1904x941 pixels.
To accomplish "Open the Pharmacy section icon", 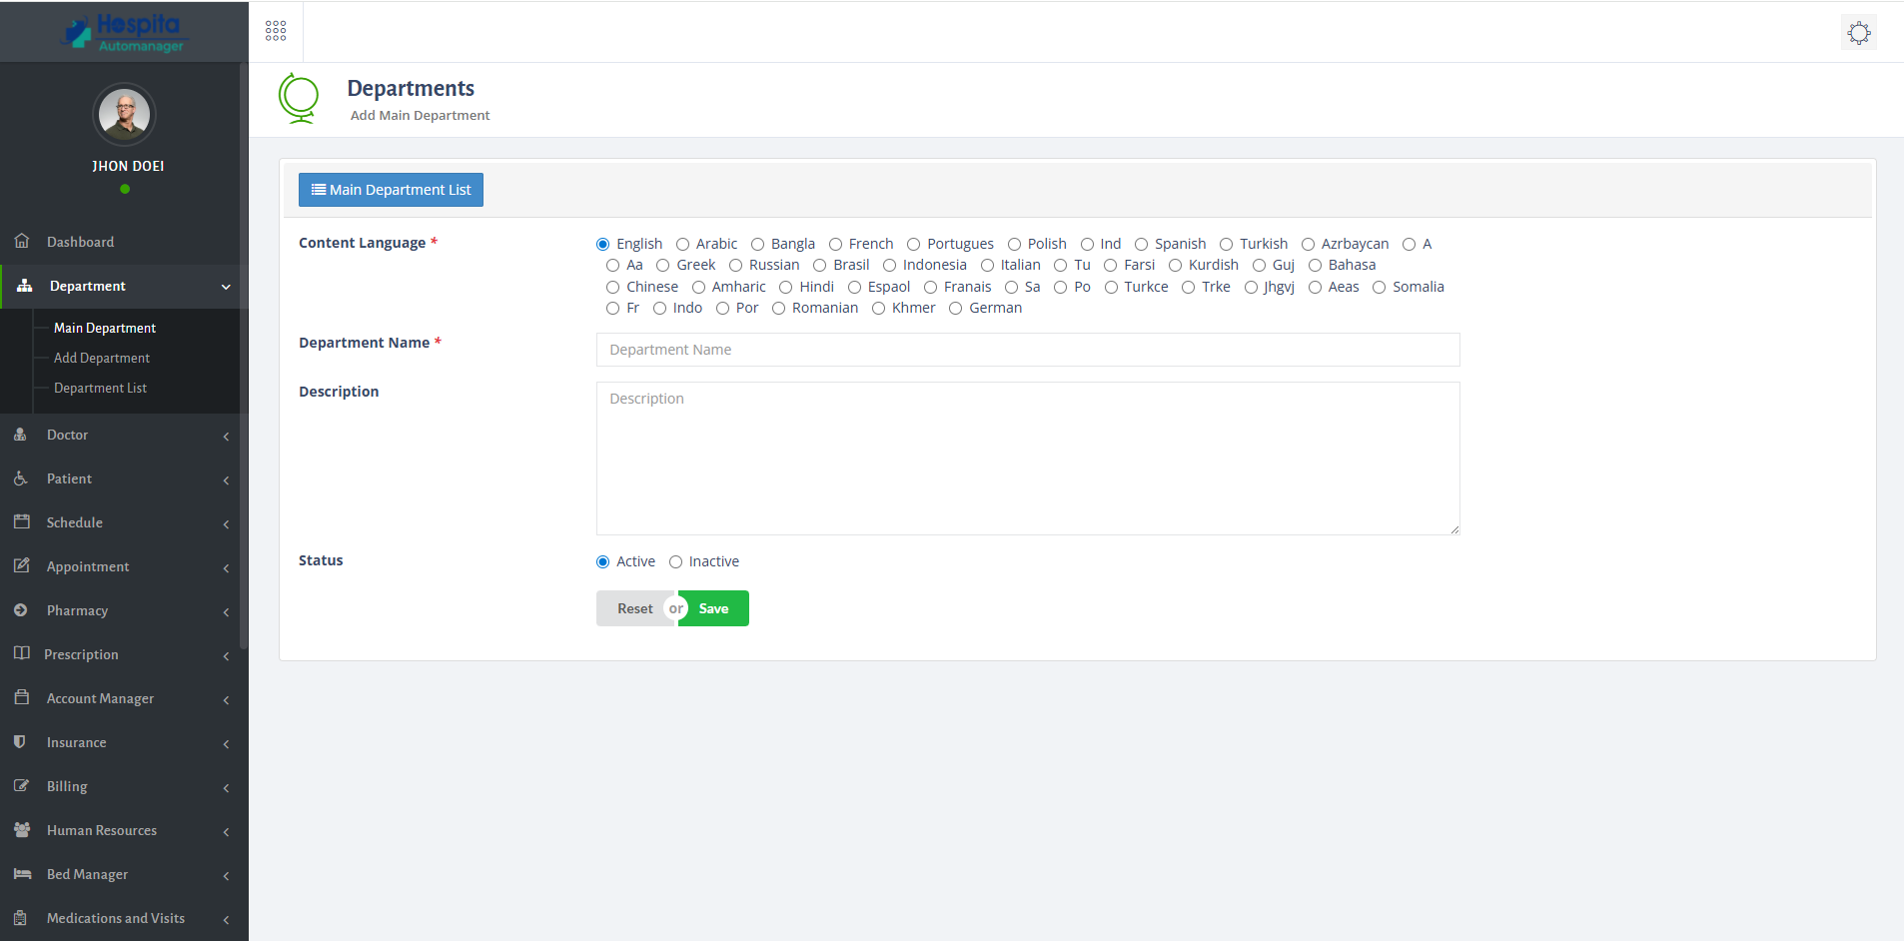I will click(x=22, y=610).
